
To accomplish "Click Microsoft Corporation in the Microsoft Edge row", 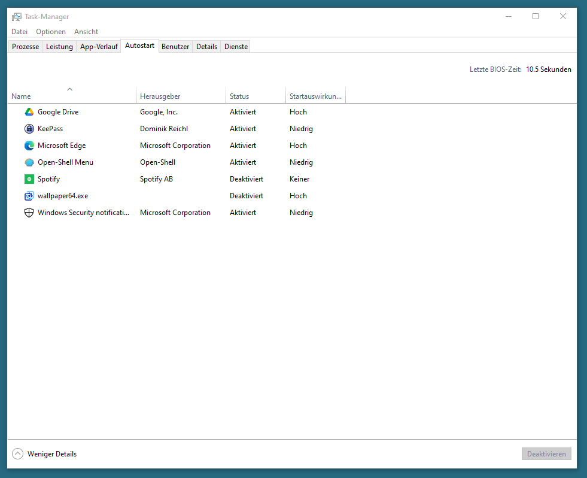I will coord(175,146).
